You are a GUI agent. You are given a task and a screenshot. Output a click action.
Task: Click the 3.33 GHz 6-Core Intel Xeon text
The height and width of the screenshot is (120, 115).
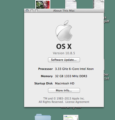coord(74,69)
